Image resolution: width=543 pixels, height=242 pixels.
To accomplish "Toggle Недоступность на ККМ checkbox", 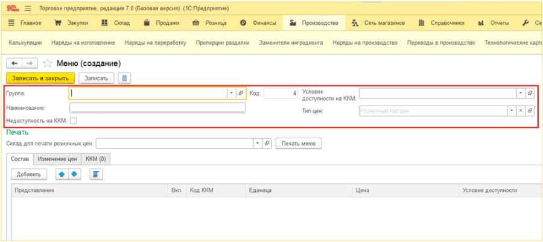I will pyautogui.click(x=73, y=121).
